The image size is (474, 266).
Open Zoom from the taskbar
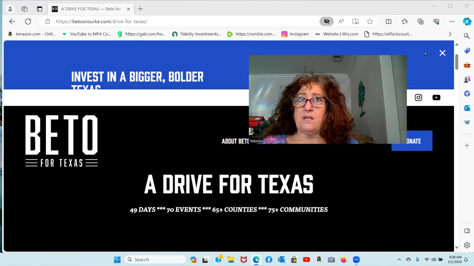point(356,260)
